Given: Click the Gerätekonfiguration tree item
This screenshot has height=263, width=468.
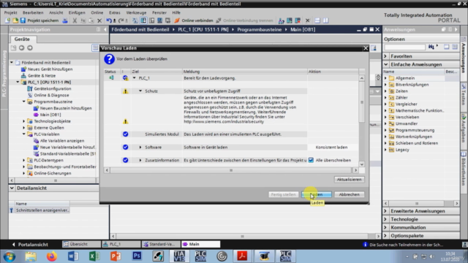Looking at the screenshot, I should 52,88.
